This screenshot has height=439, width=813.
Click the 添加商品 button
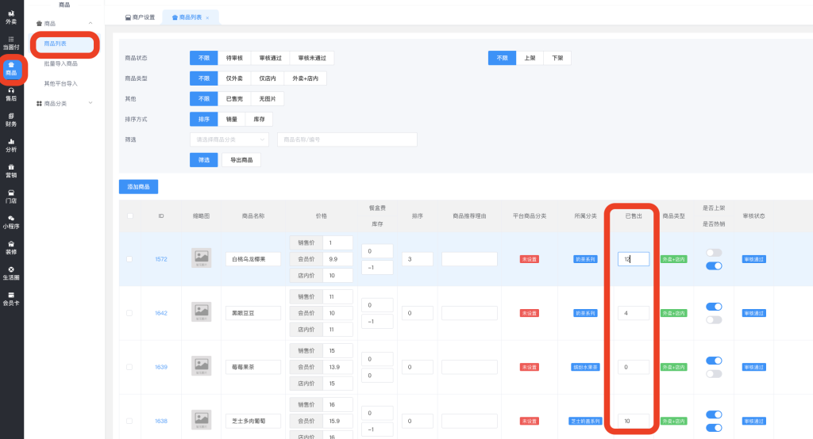click(138, 187)
